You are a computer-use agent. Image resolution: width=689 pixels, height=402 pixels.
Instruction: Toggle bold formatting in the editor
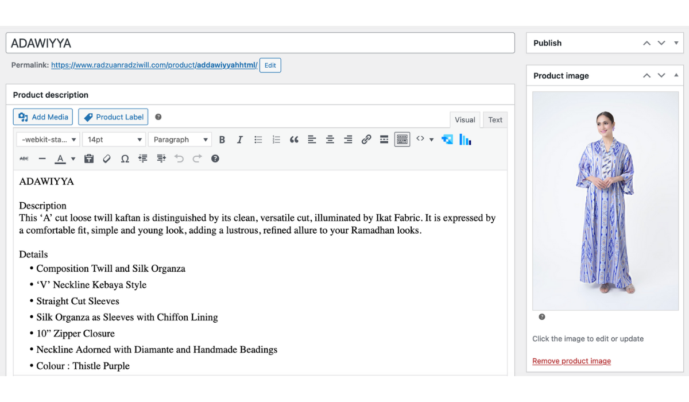point(222,140)
